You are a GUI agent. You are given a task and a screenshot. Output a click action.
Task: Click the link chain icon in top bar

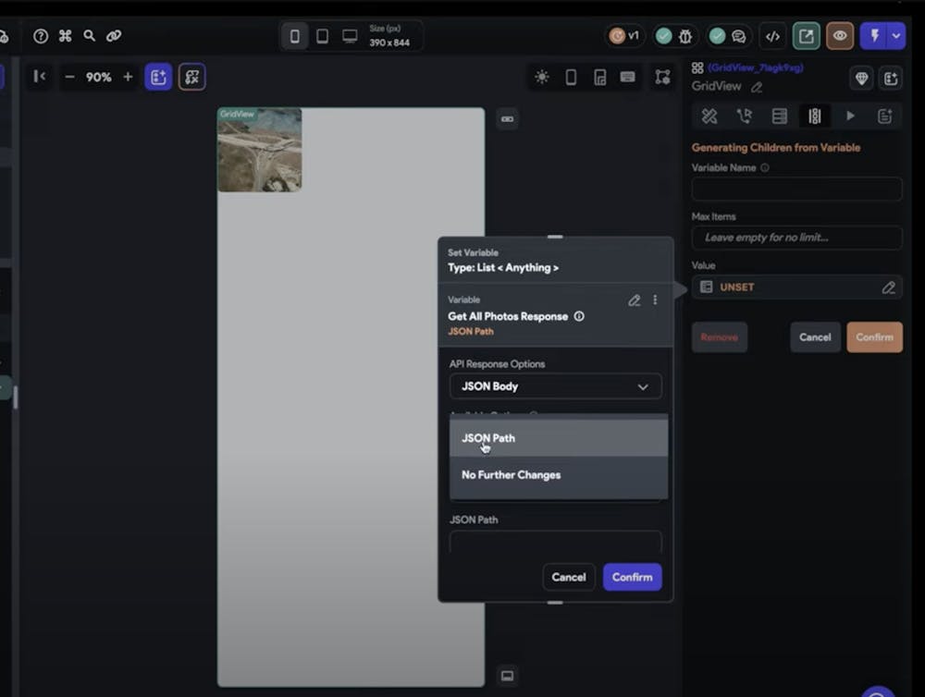(x=113, y=36)
